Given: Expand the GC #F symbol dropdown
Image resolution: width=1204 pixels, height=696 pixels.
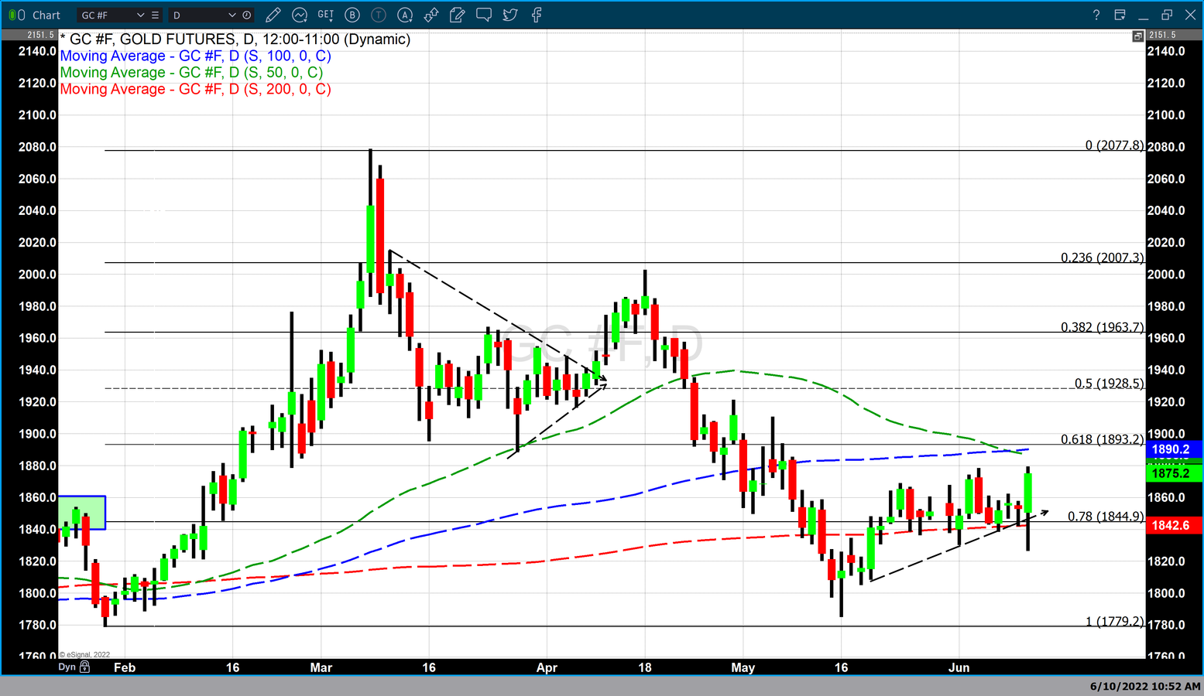Looking at the screenshot, I should pos(140,15).
